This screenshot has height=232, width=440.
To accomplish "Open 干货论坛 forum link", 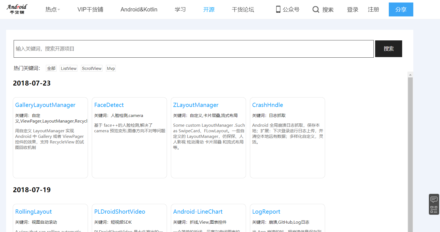I will [243, 9].
